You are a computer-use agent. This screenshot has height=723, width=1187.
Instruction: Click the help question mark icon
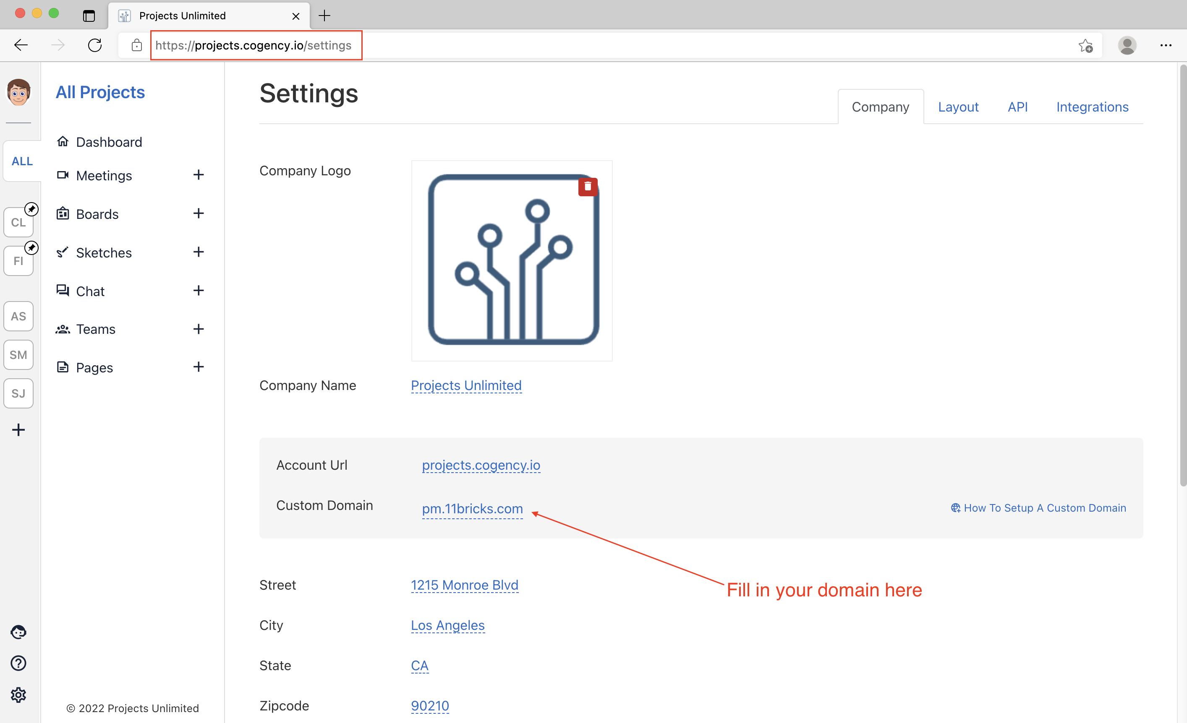18,663
